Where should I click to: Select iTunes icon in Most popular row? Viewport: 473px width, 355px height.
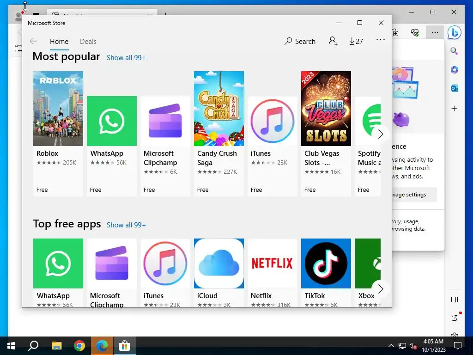point(273,121)
